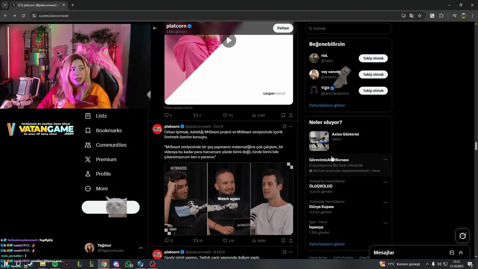Reply to Oct 8 post with 12 comments
The height and width of the screenshot is (269, 478).
click(169, 241)
